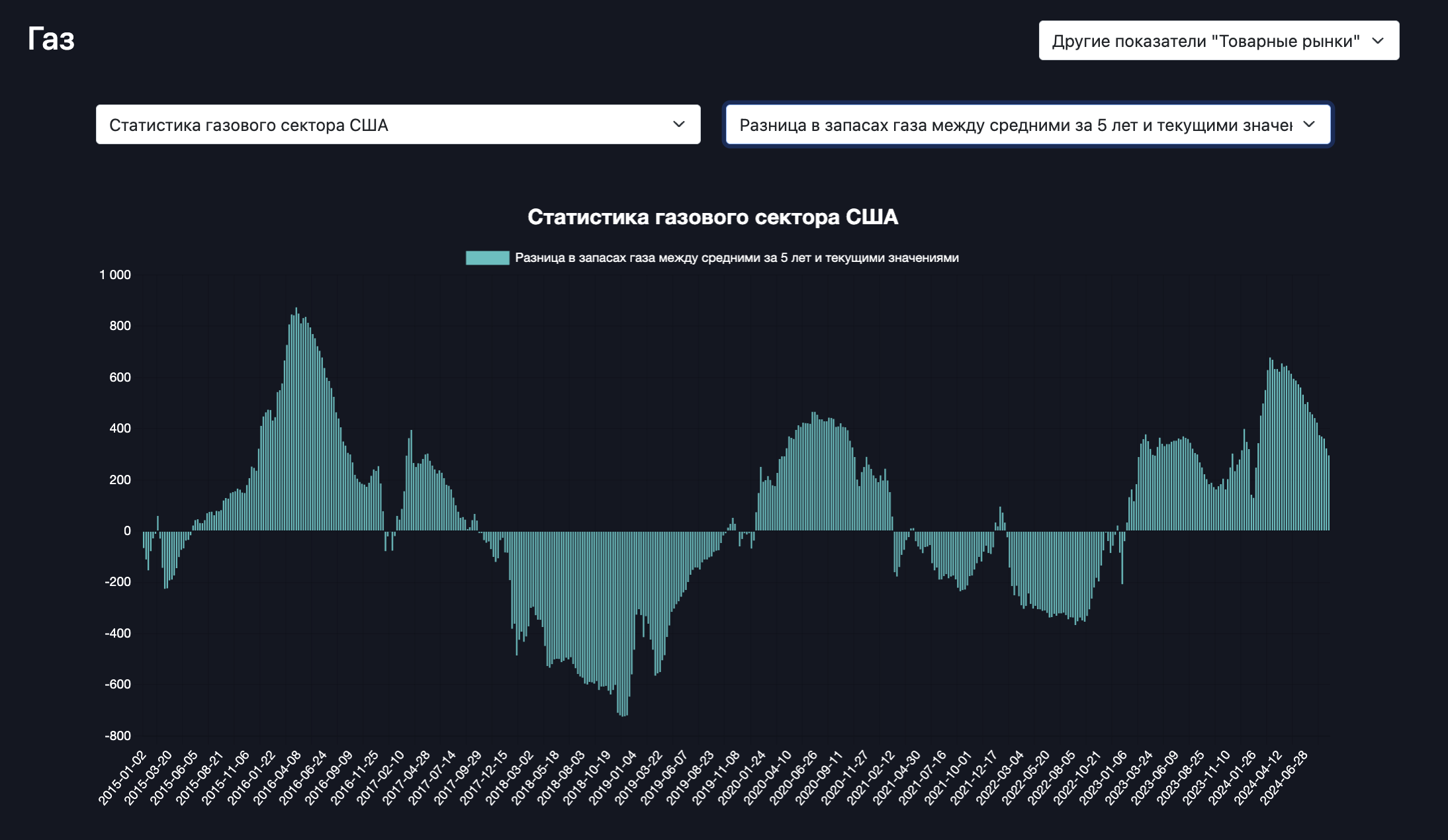
Task: Click the chart title Статистика газового сектора США
Action: pyautogui.click(x=713, y=217)
